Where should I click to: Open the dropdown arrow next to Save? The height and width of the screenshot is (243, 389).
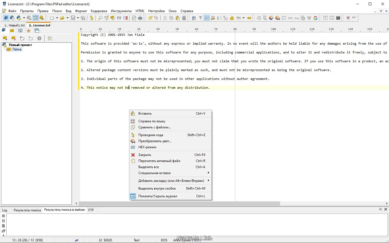point(78,18)
